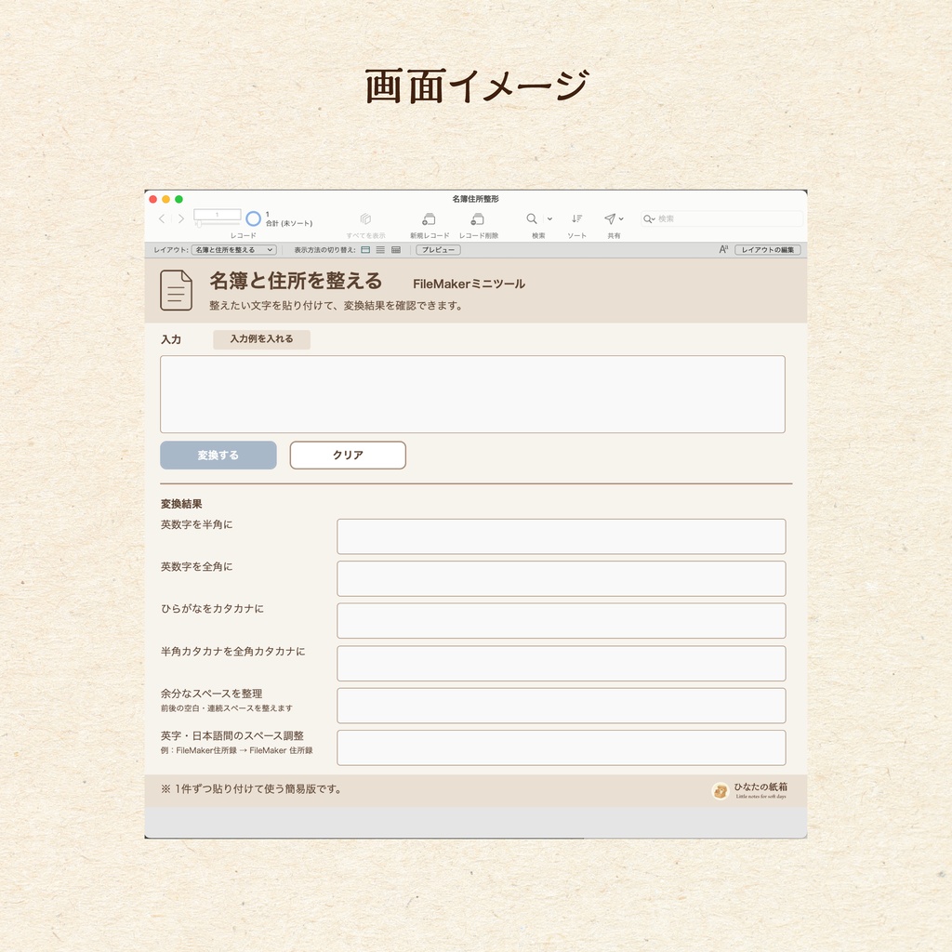The height and width of the screenshot is (952, 952).
Task: Click the window title 名簿住所整形
Action: click(475, 199)
